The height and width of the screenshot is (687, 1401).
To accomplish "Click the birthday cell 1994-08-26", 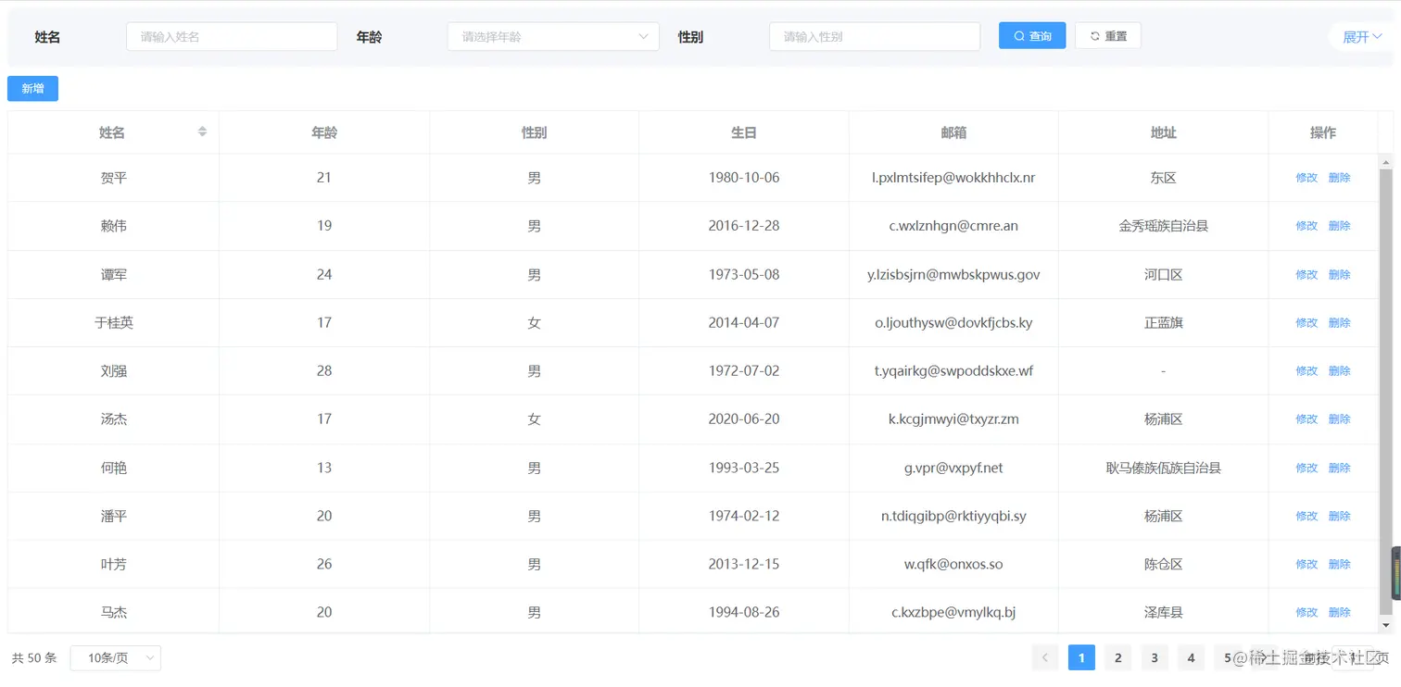I will coord(744,613).
